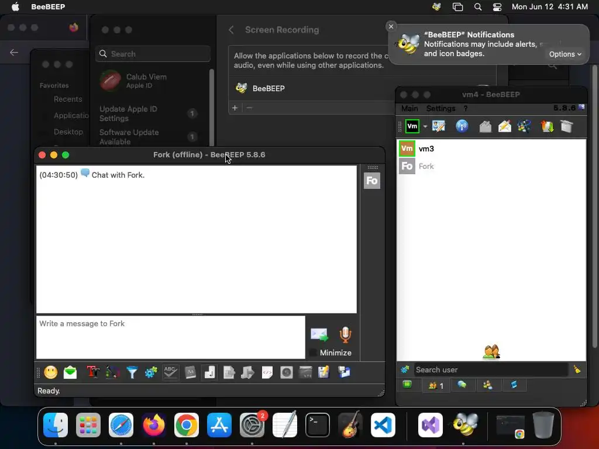Click the blue broadcast antenna icon

[462, 126]
